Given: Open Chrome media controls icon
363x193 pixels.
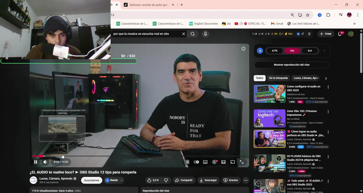Looking at the screenshot, I should coord(340,15).
